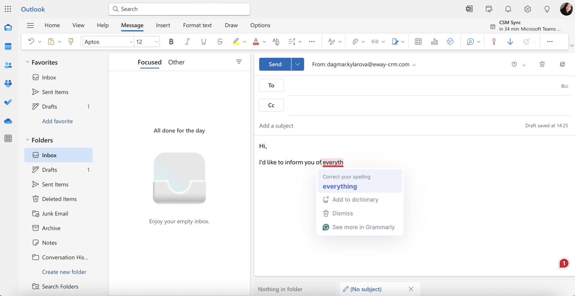
Task: Open My Day panel icon
Action: point(489,9)
